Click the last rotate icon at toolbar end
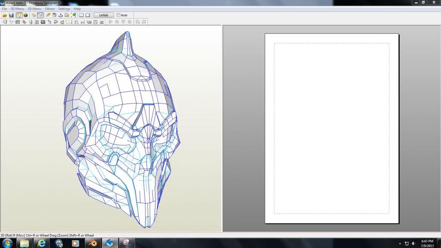Image resolution: width=441 pixels, height=248 pixels. click(x=144, y=22)
